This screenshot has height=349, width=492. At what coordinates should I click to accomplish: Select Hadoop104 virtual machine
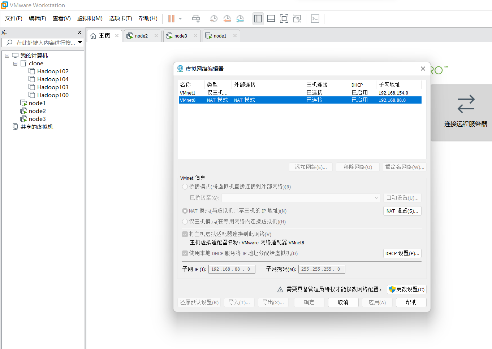53,79
